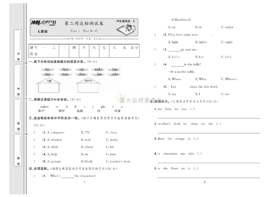This screenshot has height=197, width=279.
Task: Choose option "A. help"
Action: click(52, 154)
